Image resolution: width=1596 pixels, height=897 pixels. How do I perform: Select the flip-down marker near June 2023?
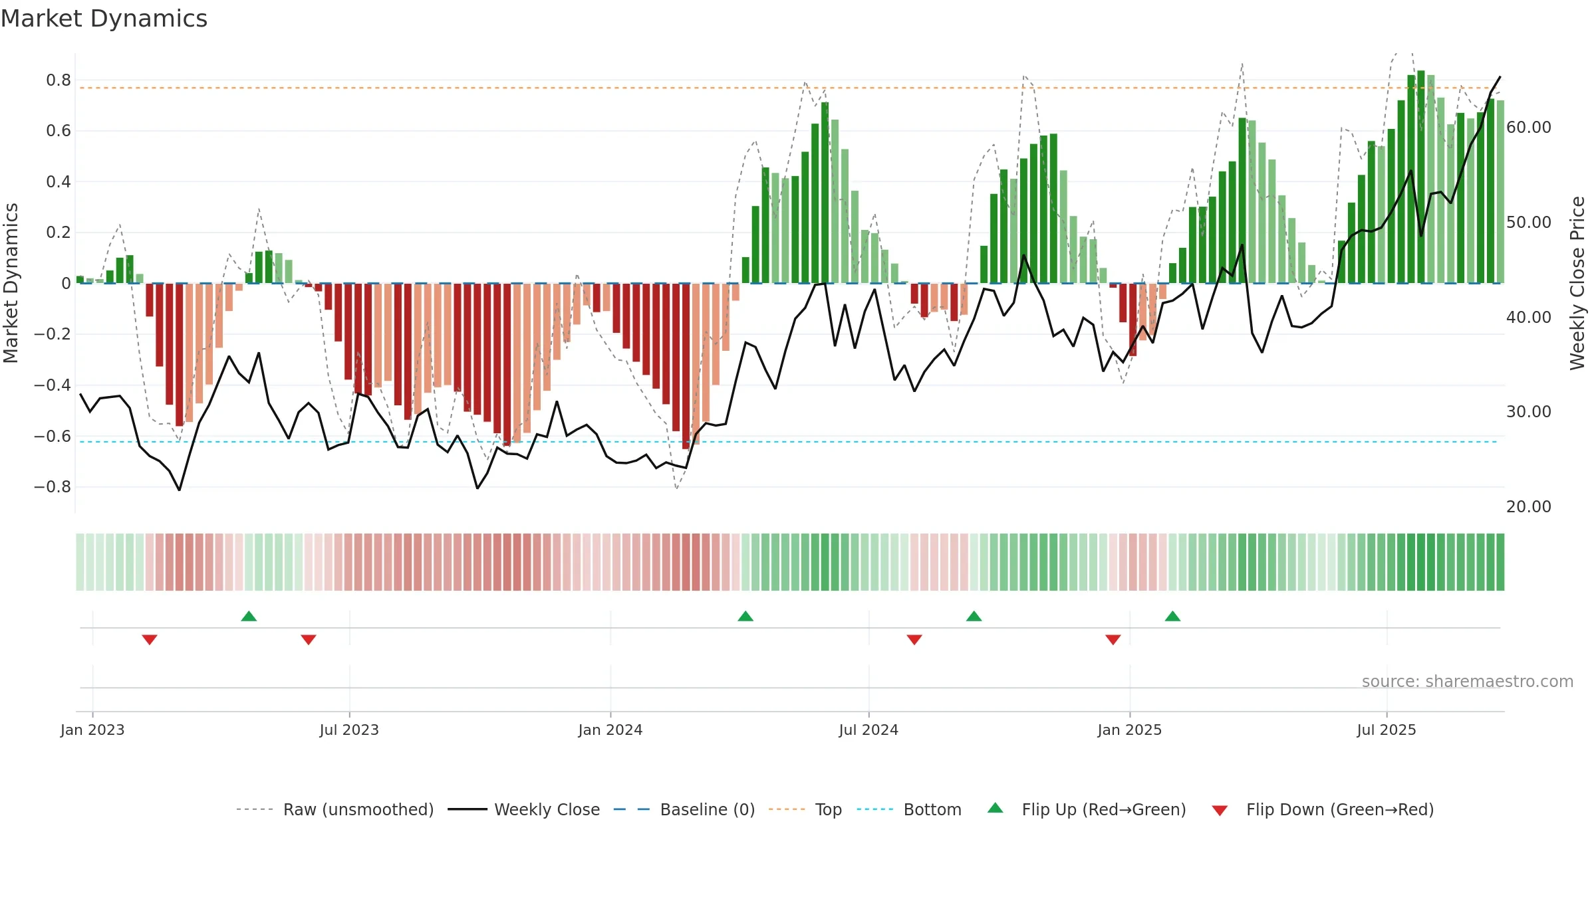(x=309, y=640)
